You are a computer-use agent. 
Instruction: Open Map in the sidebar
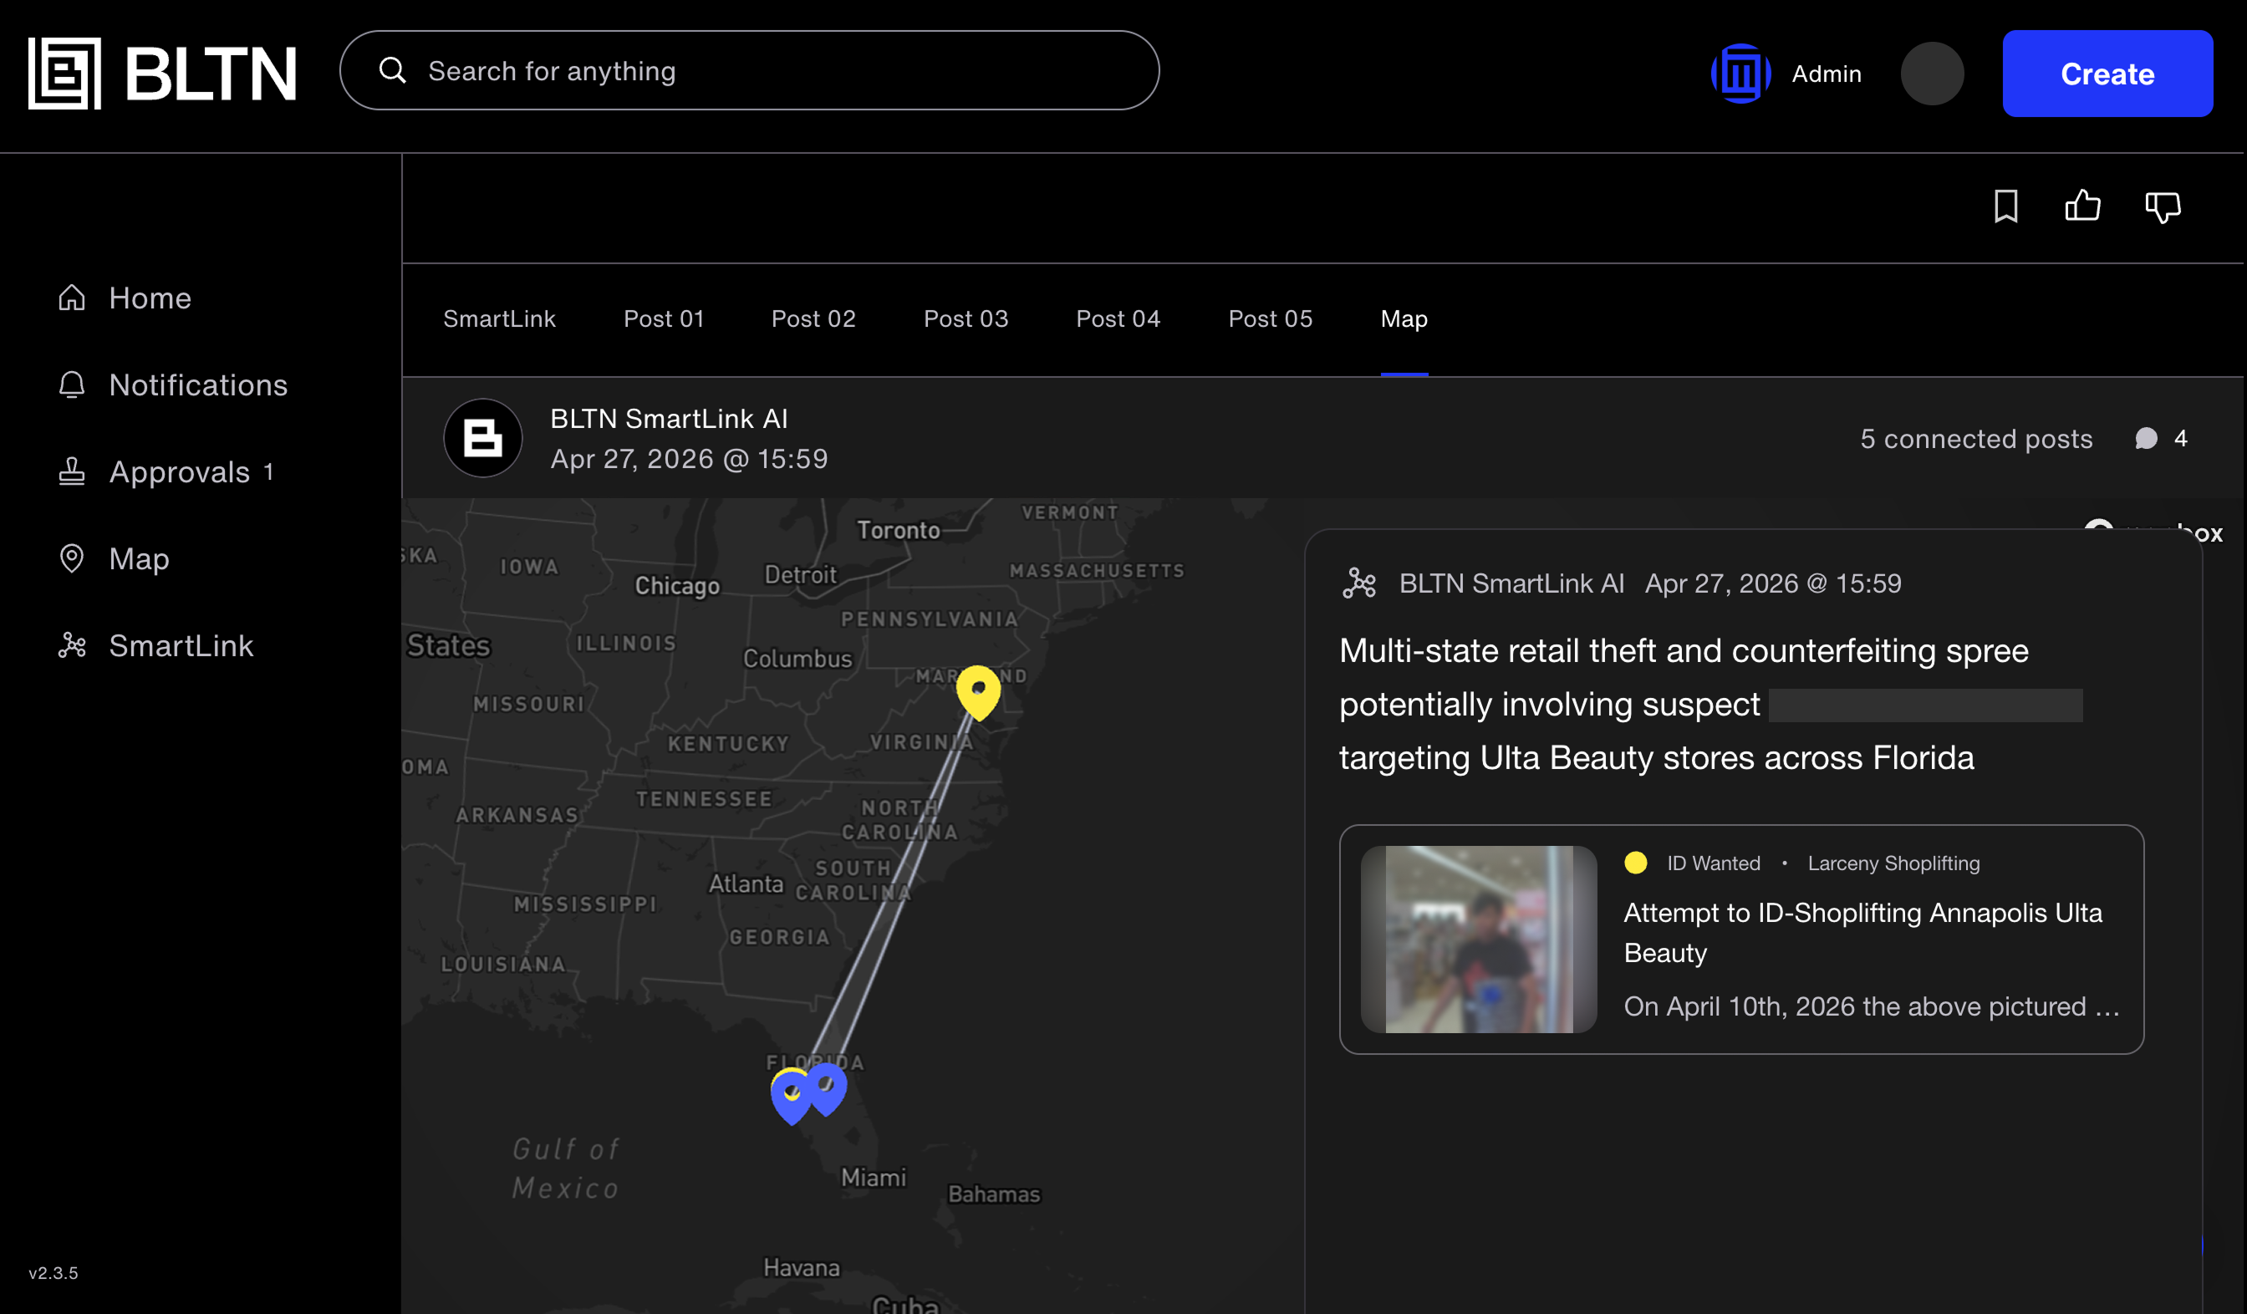coord(113,559)
